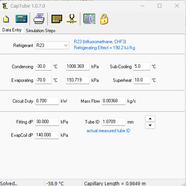Click the Condensing temperature field -30.0
Screen dimensions: 186x186
point(43,66)
